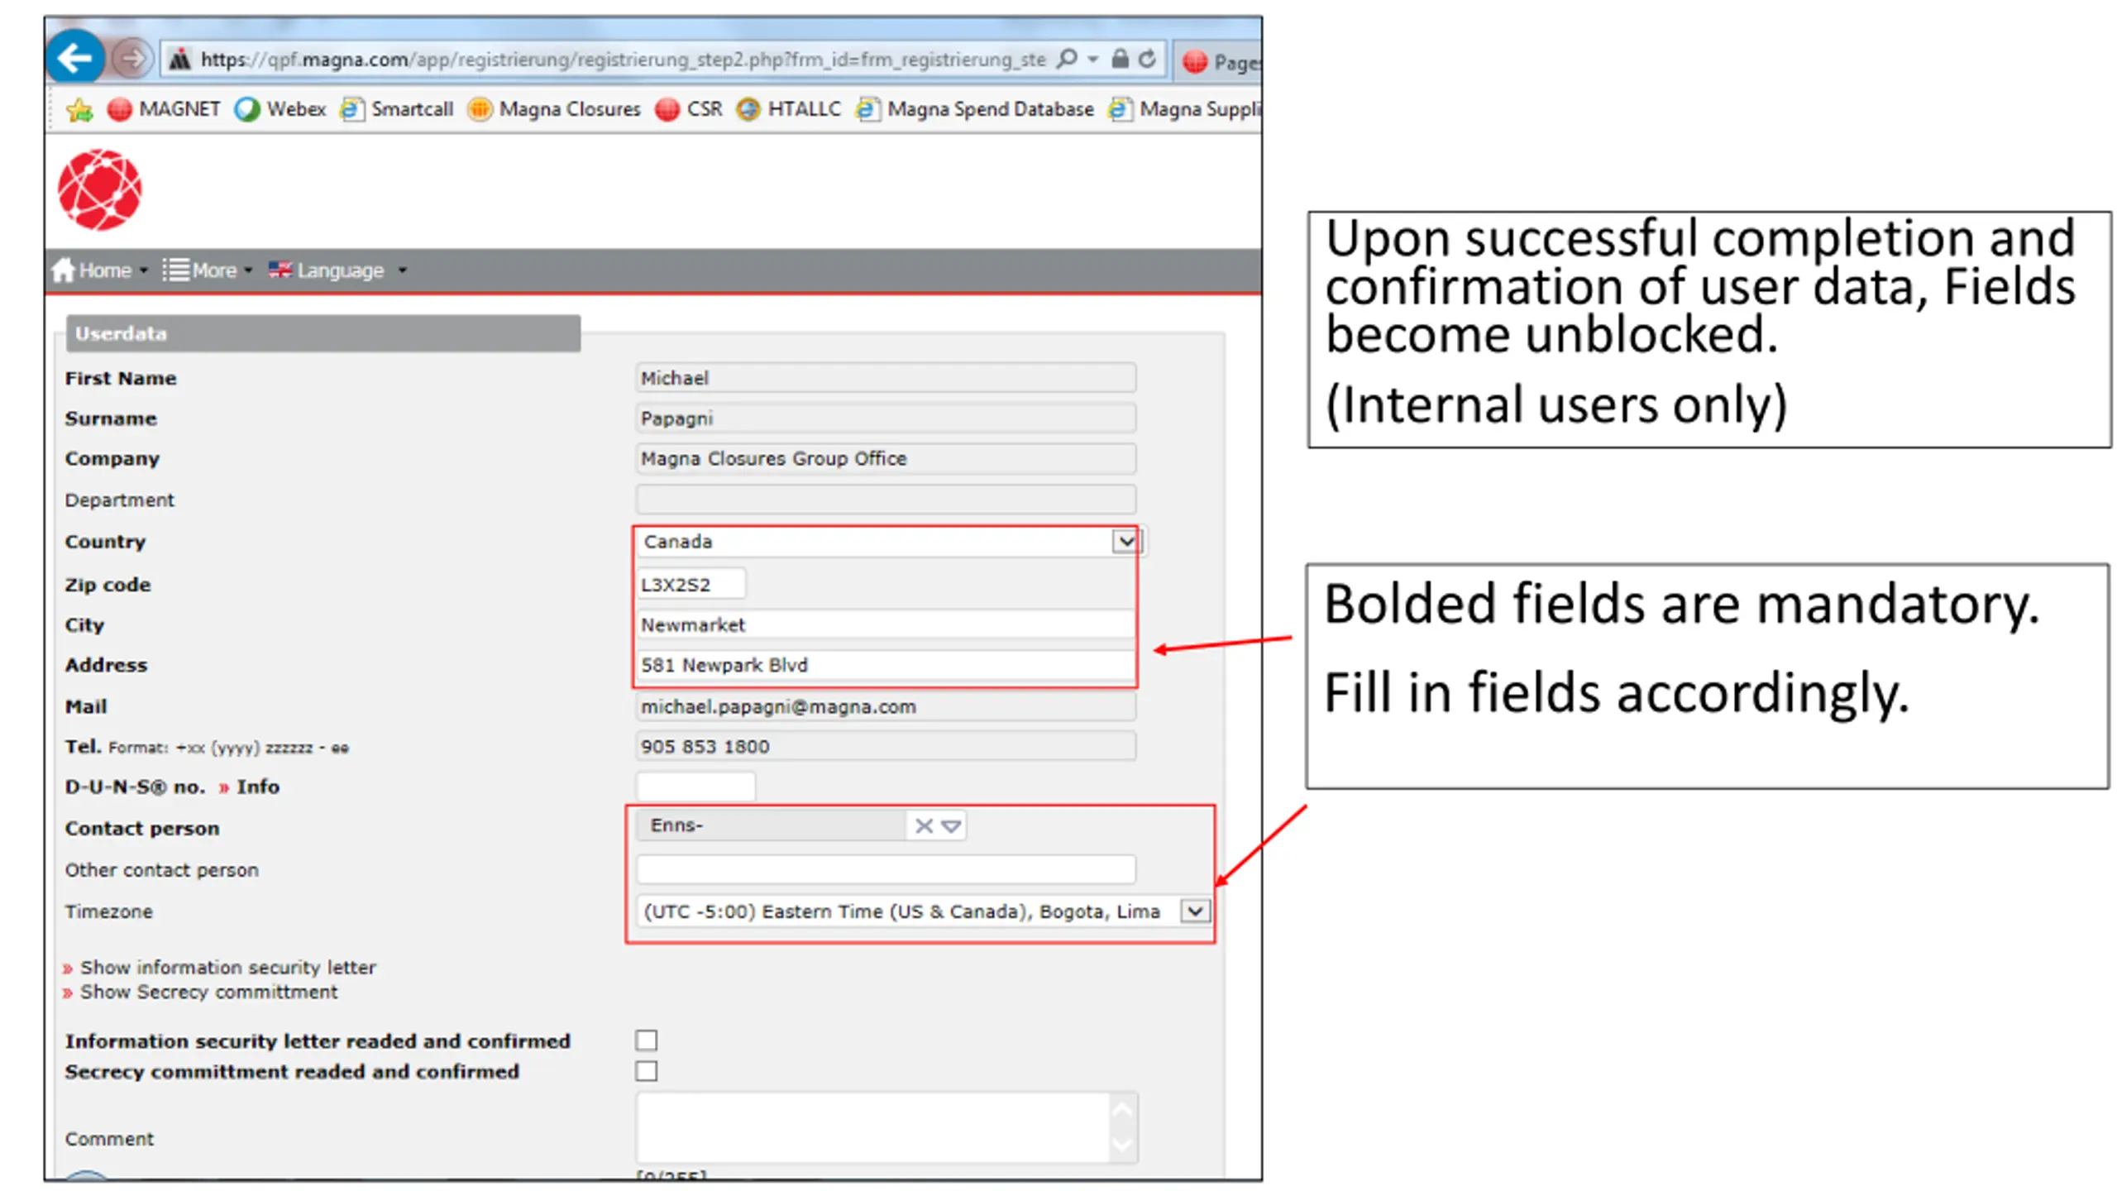Check Information security letter confirmed checkbox
The height and width of the screenshot is (1191, 2117).
(647, 1040)
